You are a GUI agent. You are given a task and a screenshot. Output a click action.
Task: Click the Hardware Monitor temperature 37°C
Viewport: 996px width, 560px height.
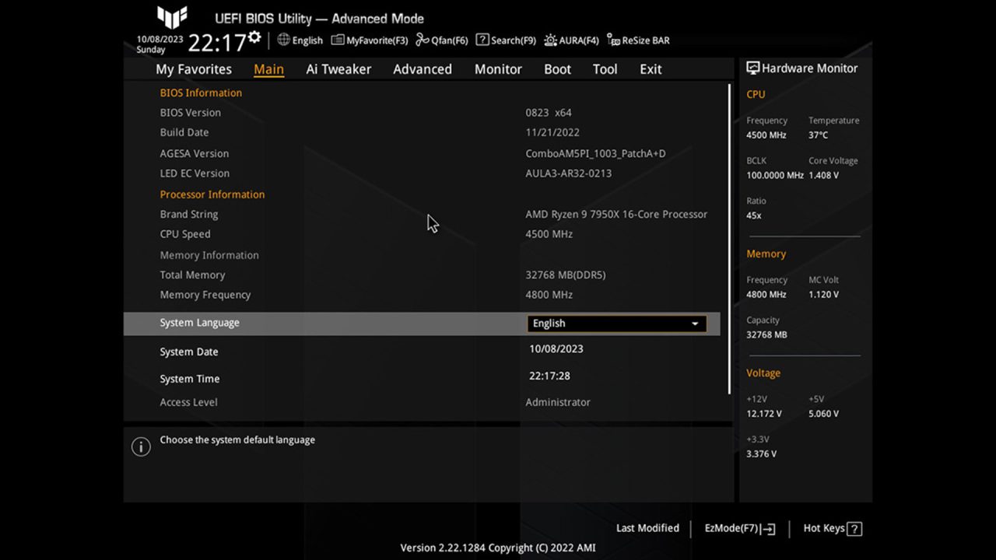point(818,135)
